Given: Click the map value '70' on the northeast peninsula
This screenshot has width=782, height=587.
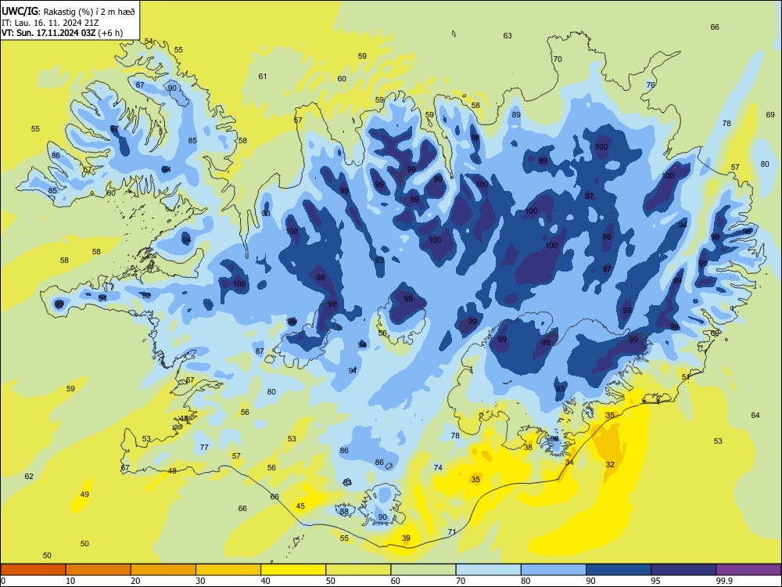Looking at the screenshot, I should [x=557, y=59].
